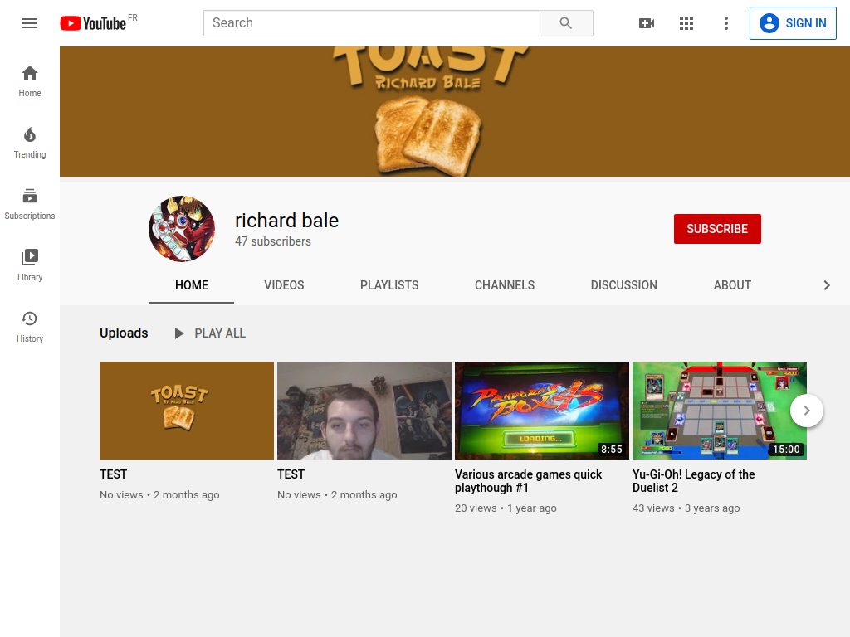Open the YouTube apps grid icon
Image resolution: width=850 pixels, height=637 pixels.
[686, 23]
